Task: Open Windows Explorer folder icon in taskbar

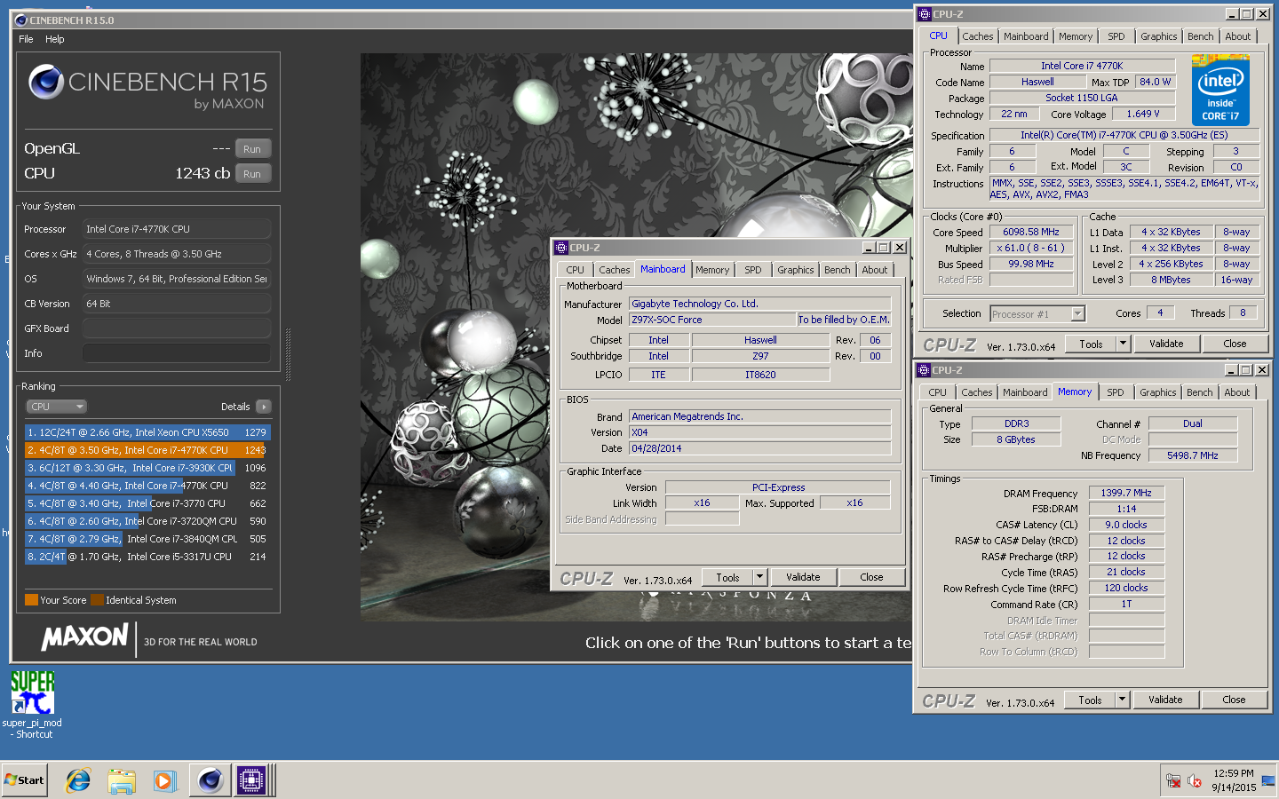Action: [122, 780]
